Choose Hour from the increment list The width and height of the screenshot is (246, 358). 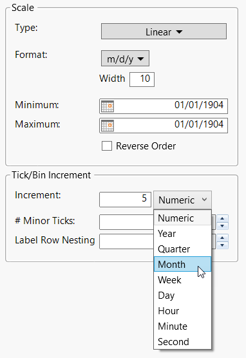(182, 311)
